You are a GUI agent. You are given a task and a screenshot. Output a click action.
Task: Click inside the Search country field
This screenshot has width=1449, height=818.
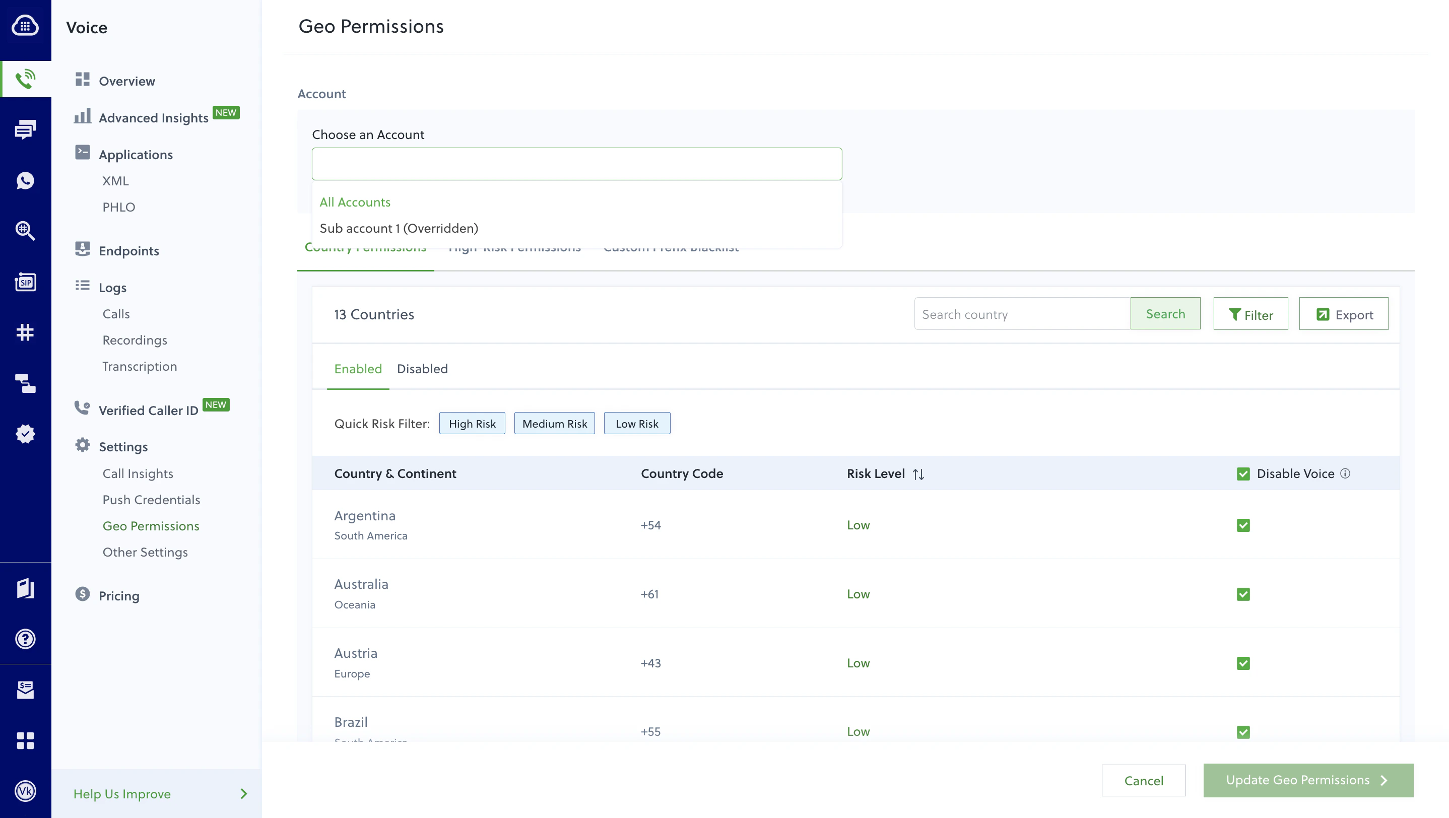point(1021,314)
